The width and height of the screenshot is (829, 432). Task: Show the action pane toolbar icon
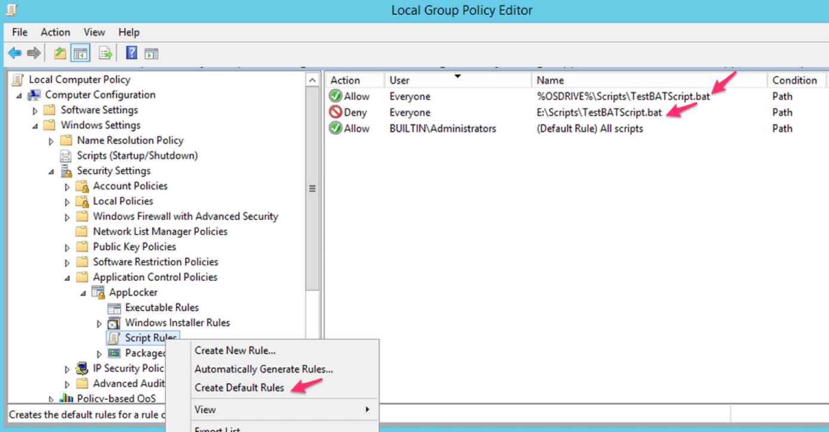coord(151,52)
